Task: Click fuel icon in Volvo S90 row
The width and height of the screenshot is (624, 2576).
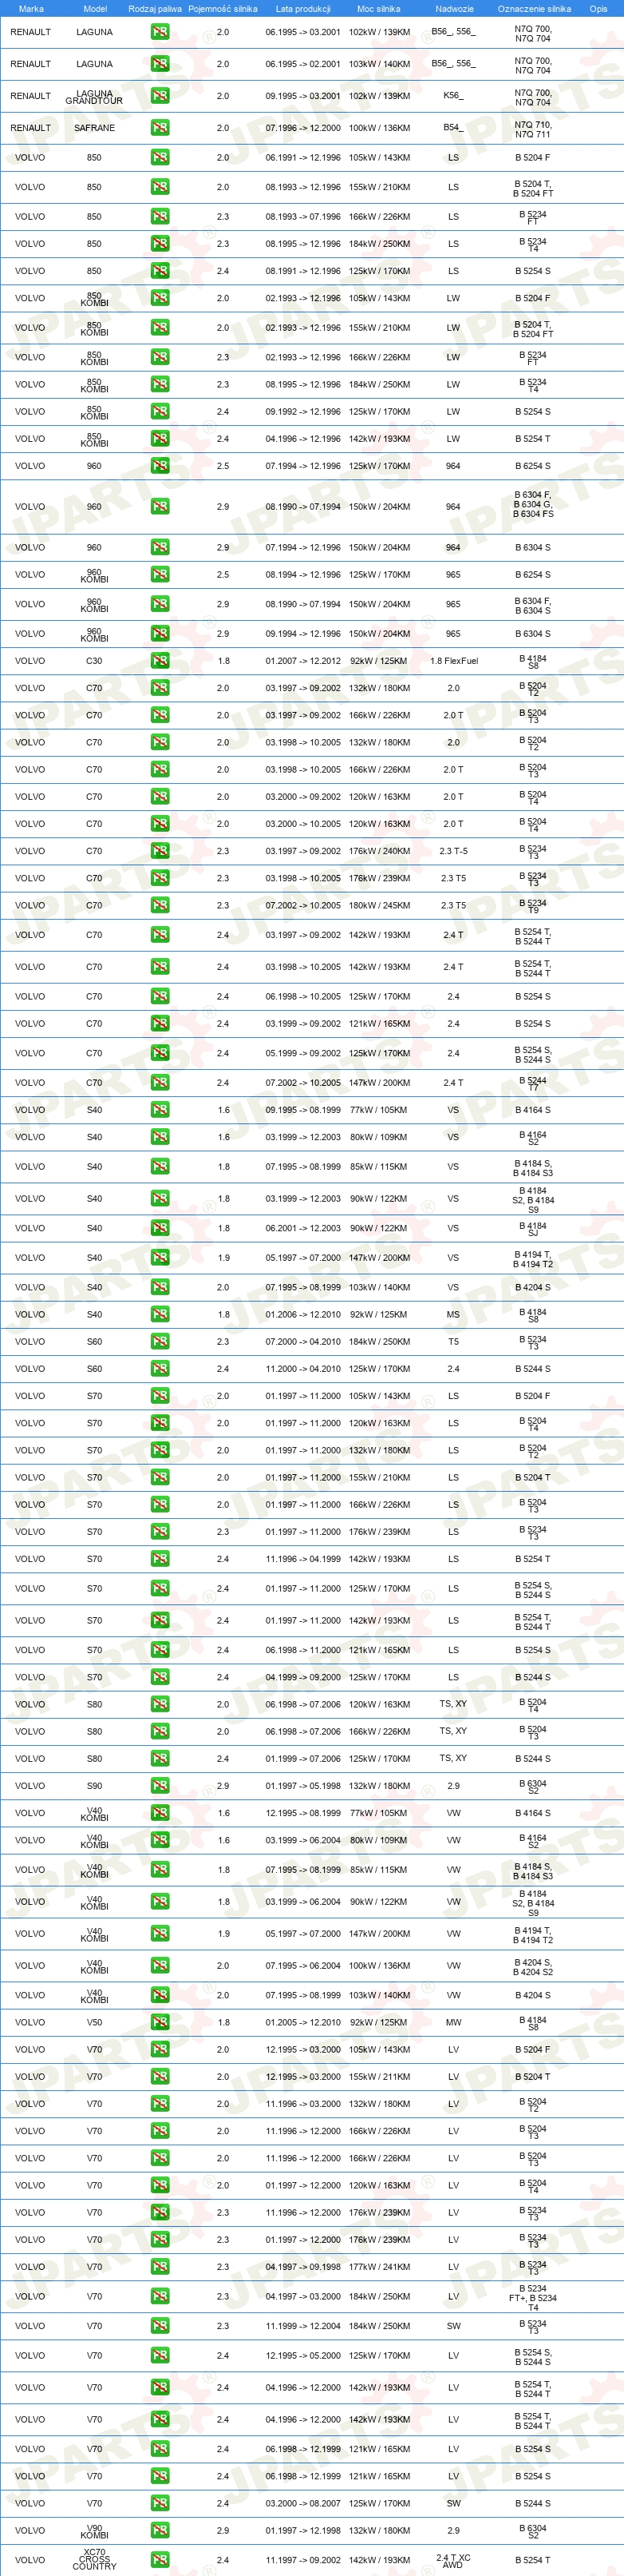Action: pos(160,1786)
